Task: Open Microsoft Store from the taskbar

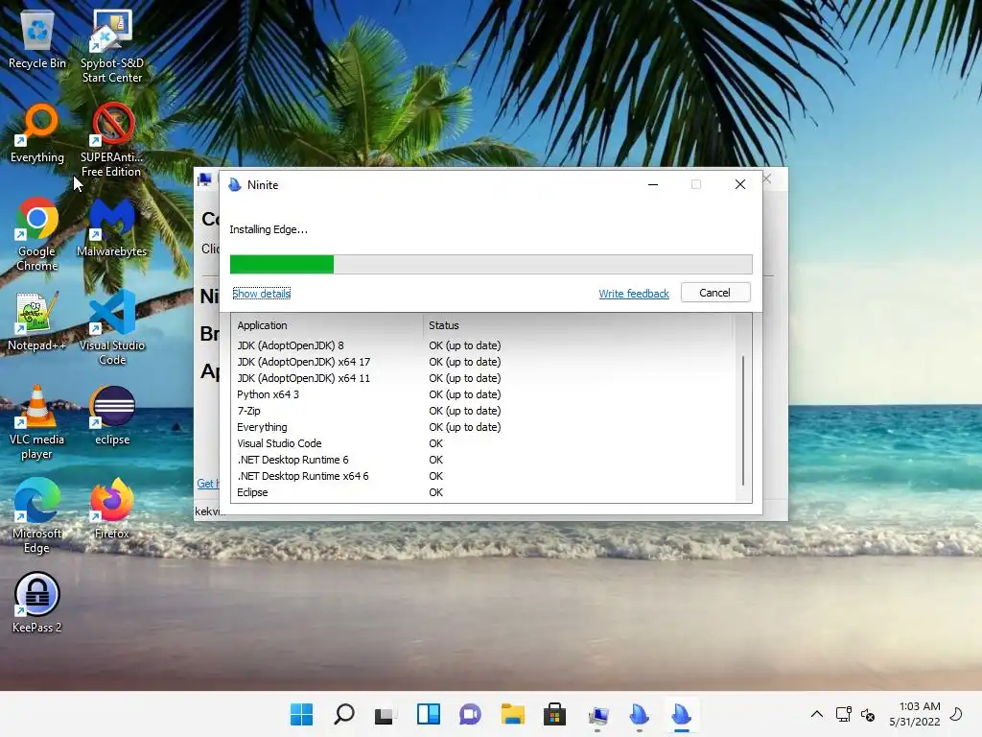Action: coord(554,714)
